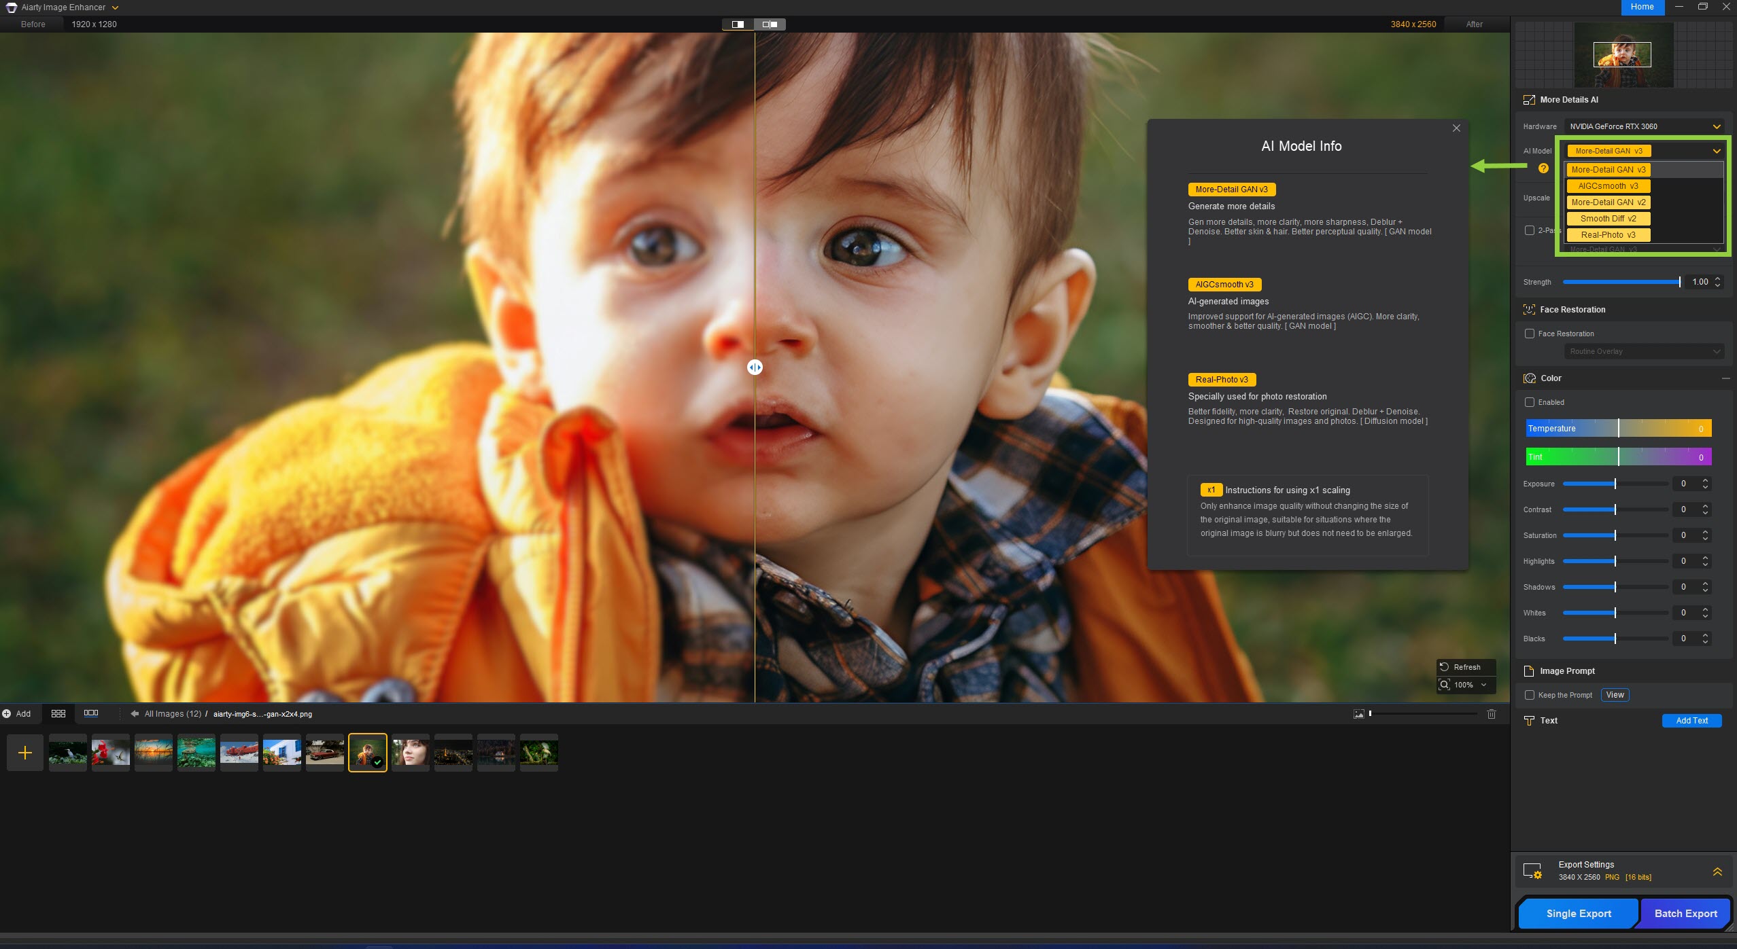The width and height of the screenshot is (1737, 949).
Task: Click the filmstrip view icon
Action: [x=91, y=713]
